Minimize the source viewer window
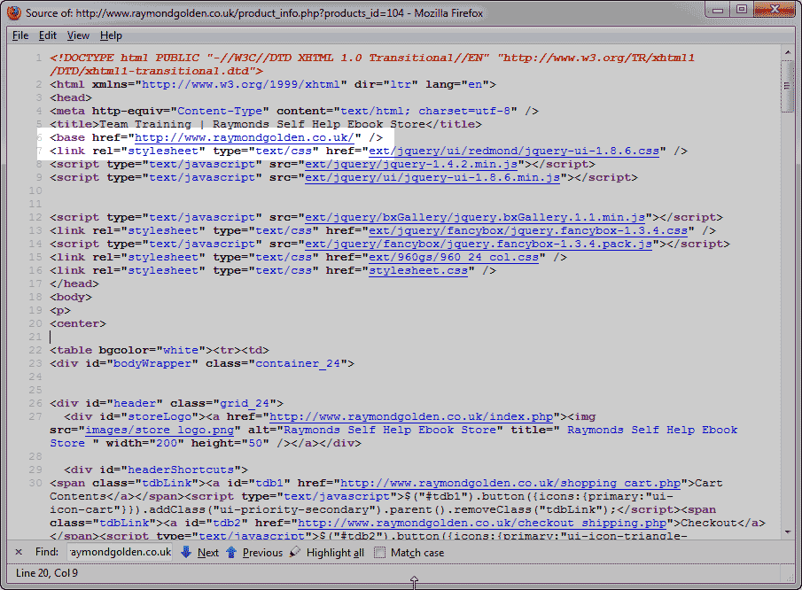 718,9
